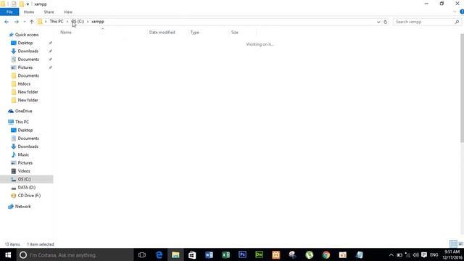Select DATA (D:) drive in navigation pane
The width and height of the screenshot is (464, 261).
pos(26,187)
